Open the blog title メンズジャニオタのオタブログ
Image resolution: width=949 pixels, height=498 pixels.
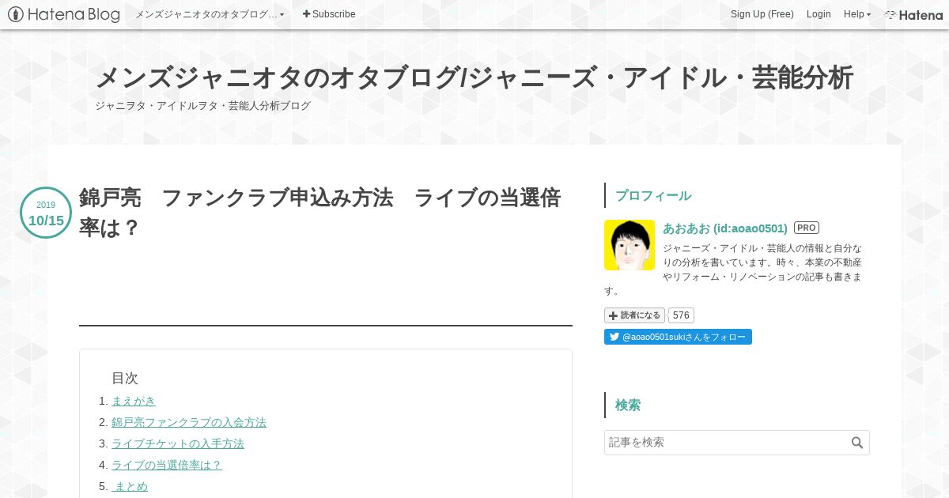click(x=474, y=77)
